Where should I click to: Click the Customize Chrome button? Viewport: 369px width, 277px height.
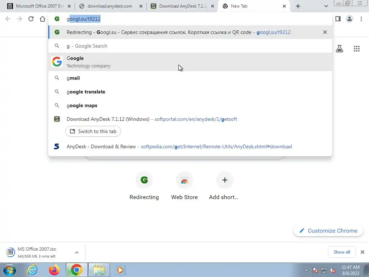click(328, 230)
